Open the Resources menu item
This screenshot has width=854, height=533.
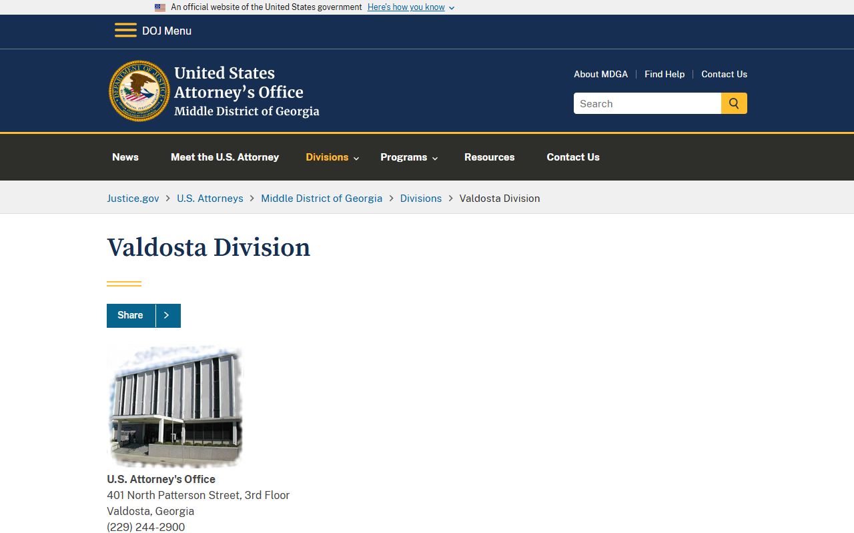(490, 157)
